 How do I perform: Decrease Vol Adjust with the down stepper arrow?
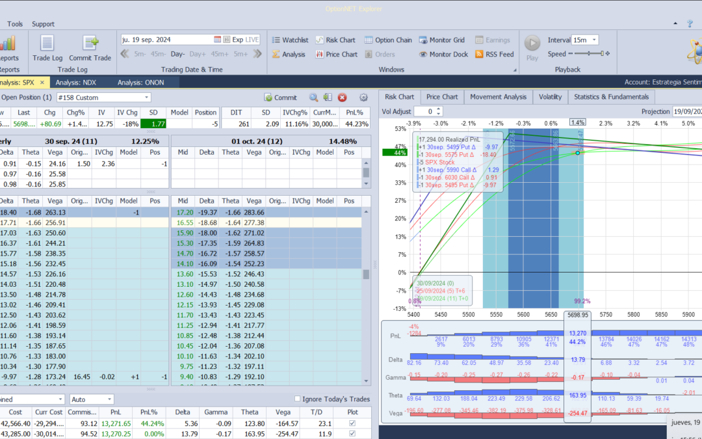click(x=439, y=114)
